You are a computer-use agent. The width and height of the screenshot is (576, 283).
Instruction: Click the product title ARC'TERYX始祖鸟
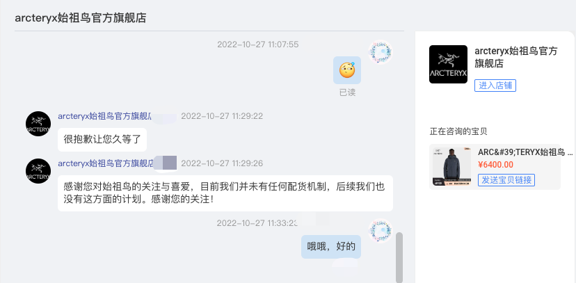(x=525, y=152)
